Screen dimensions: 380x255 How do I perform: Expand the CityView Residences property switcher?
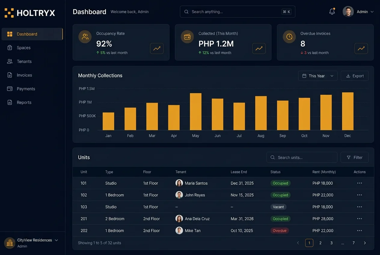click(x=56, y=240)
